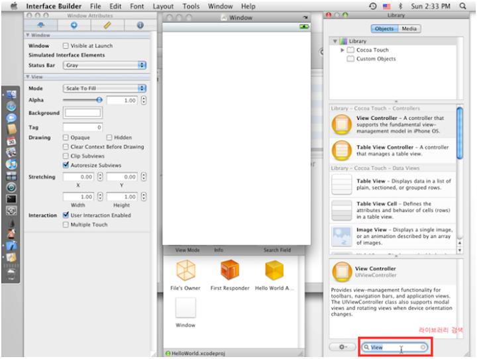Switch Library to Media tab
The height and width of the screenshot is (359, 477).
tap(409, 28)
